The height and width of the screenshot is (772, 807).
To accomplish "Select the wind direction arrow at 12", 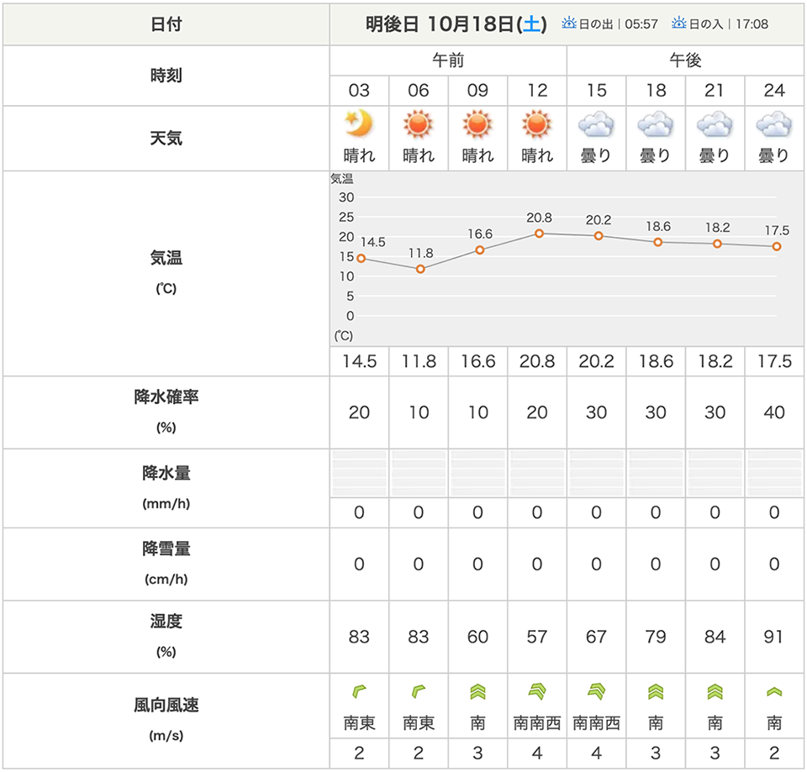I will pyautogui.click(x=536, y=691).
